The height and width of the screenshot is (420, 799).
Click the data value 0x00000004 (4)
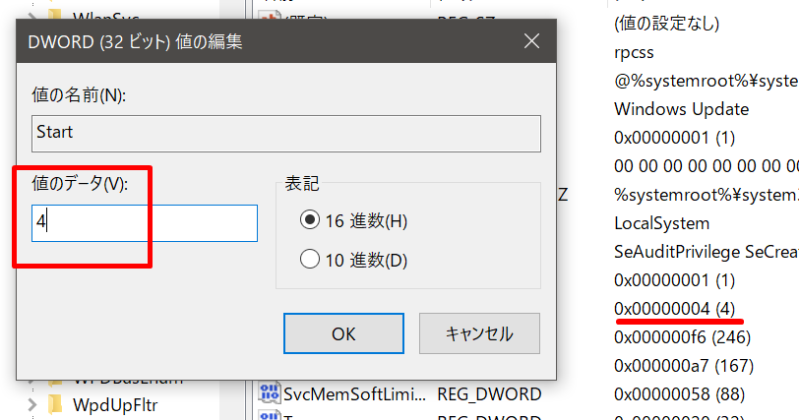point(674,309)
